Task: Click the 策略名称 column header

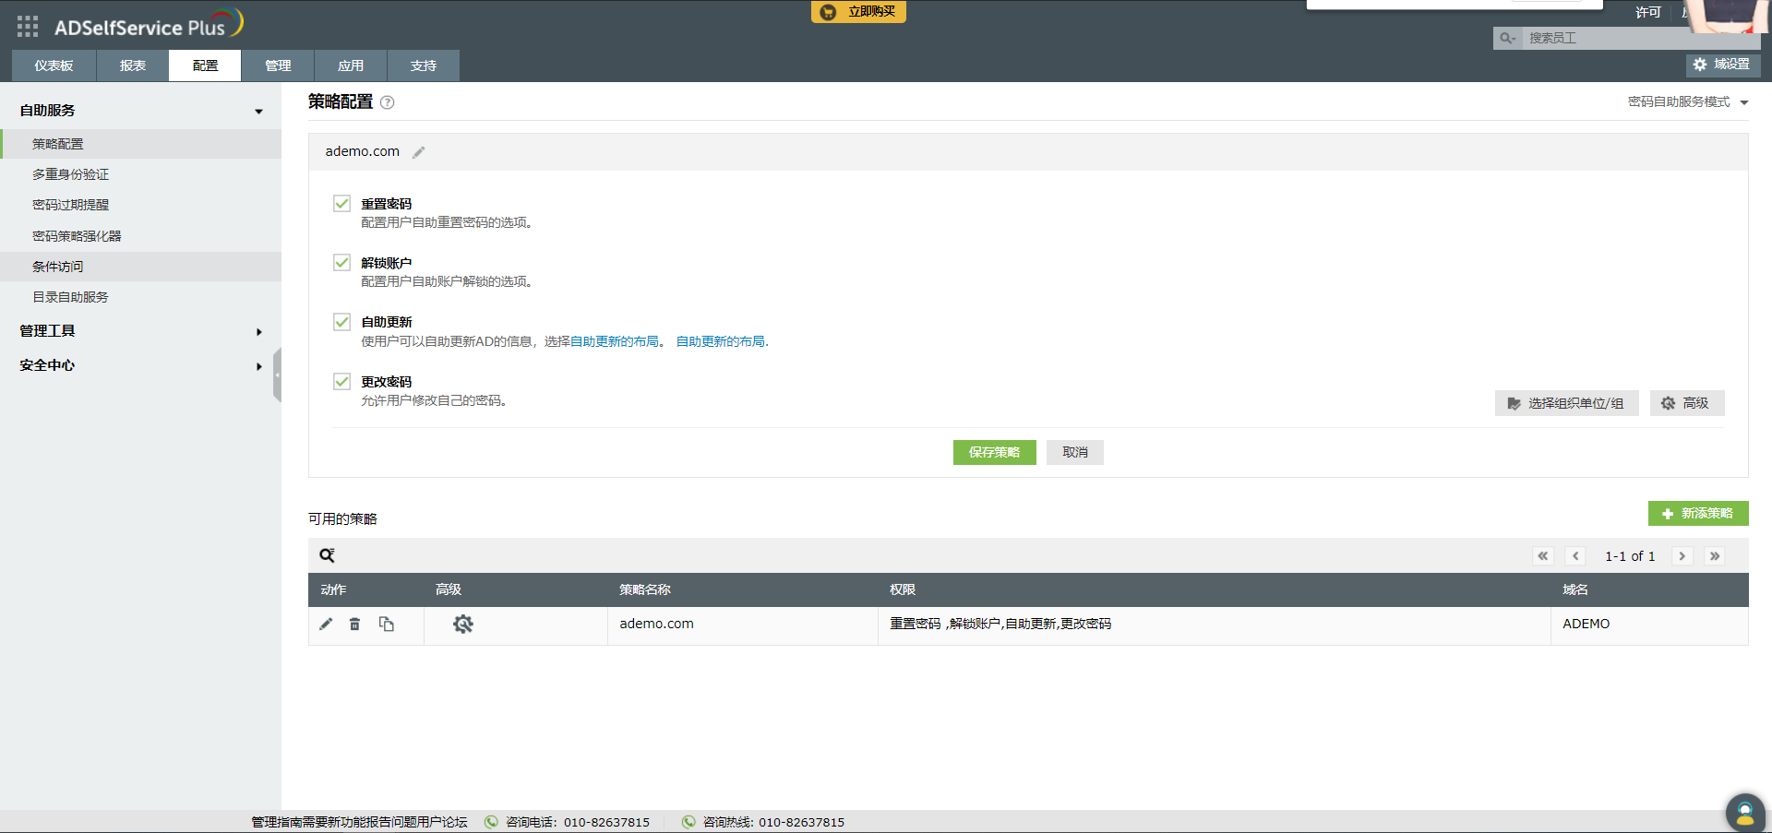Action: point(645,589)
